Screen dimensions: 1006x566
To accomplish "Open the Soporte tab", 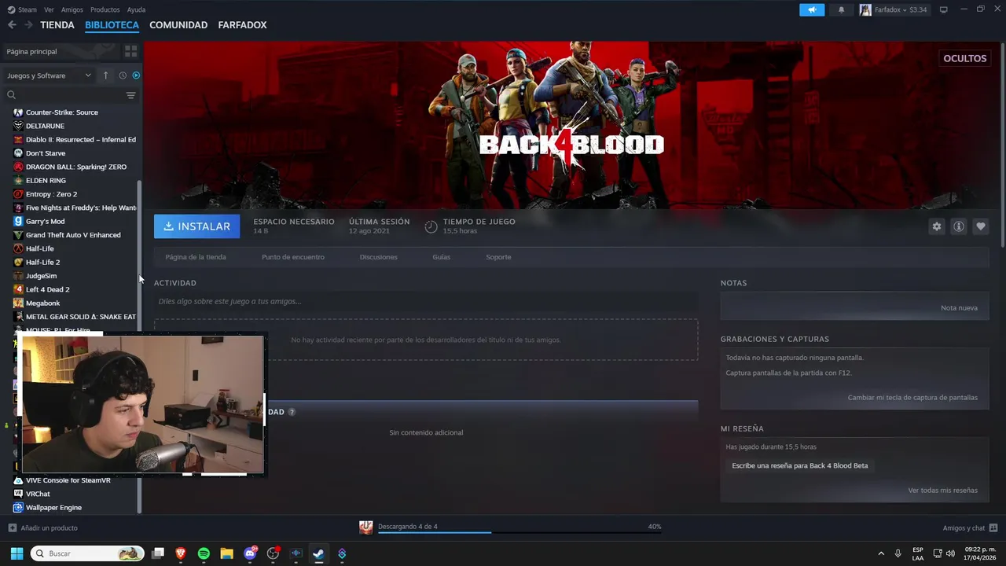I will (498, 257).
